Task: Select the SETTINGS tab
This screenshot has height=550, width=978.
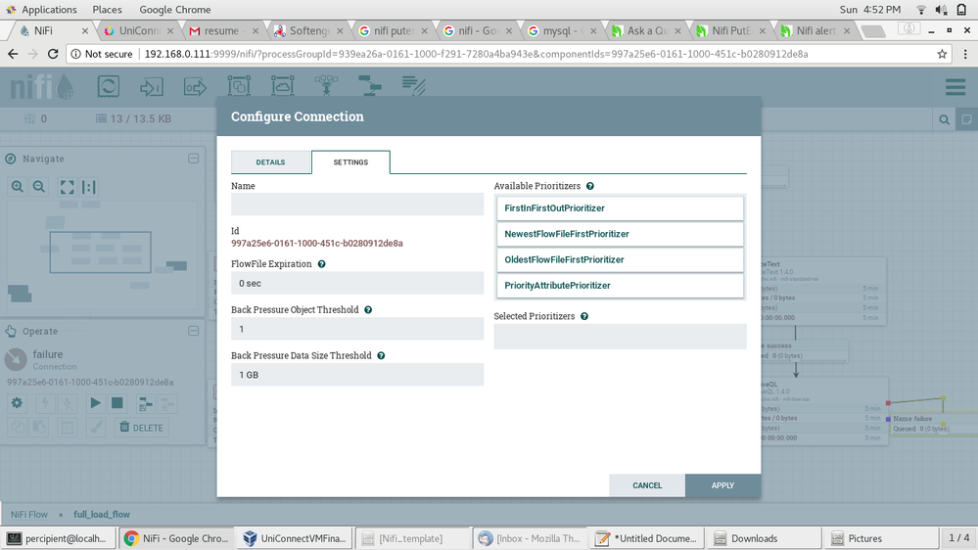Action: coord(350,162)
